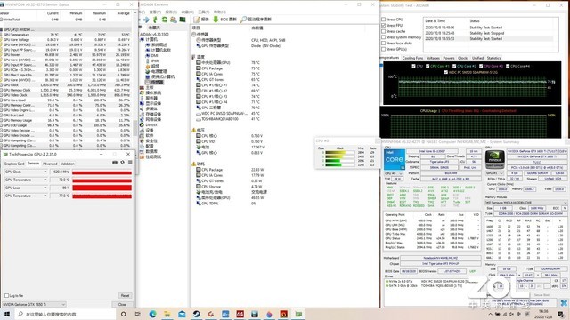This screenshot has height=320, width=570.
Task: Open Cortana circle icon on taskbar
Action: pos(123,314)
